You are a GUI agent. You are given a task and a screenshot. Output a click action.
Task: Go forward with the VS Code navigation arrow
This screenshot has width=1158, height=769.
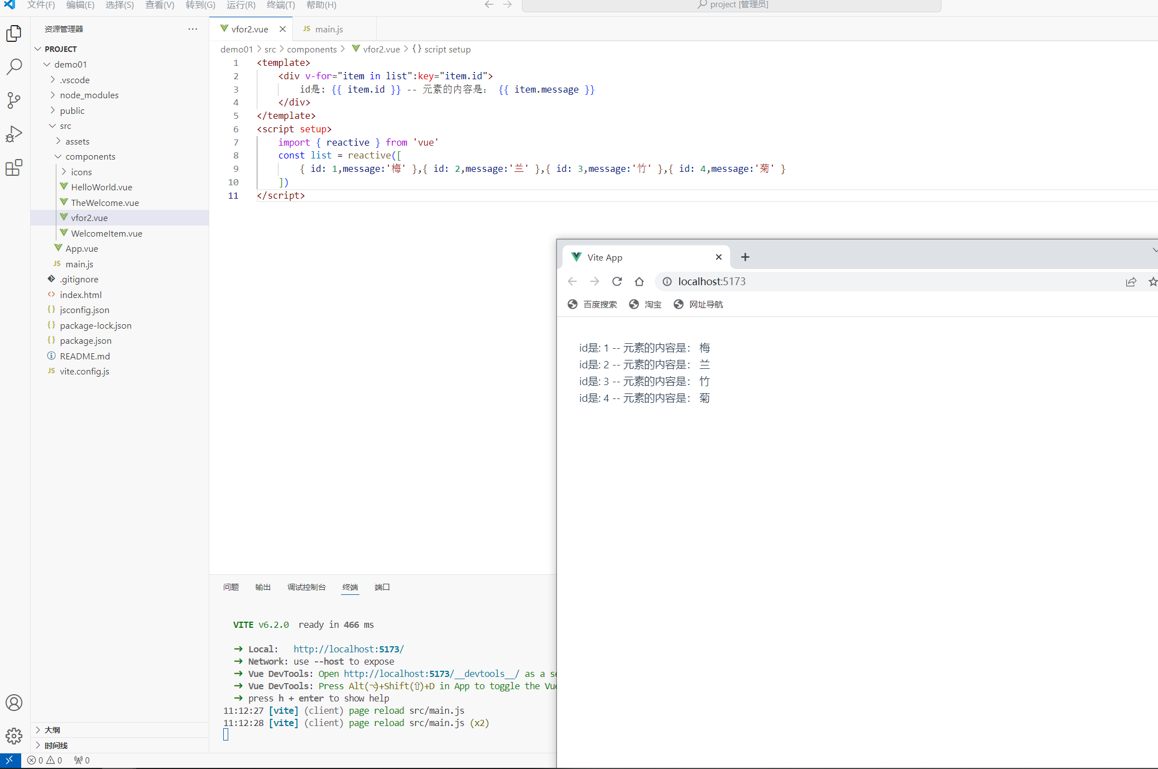coord(507,4)
